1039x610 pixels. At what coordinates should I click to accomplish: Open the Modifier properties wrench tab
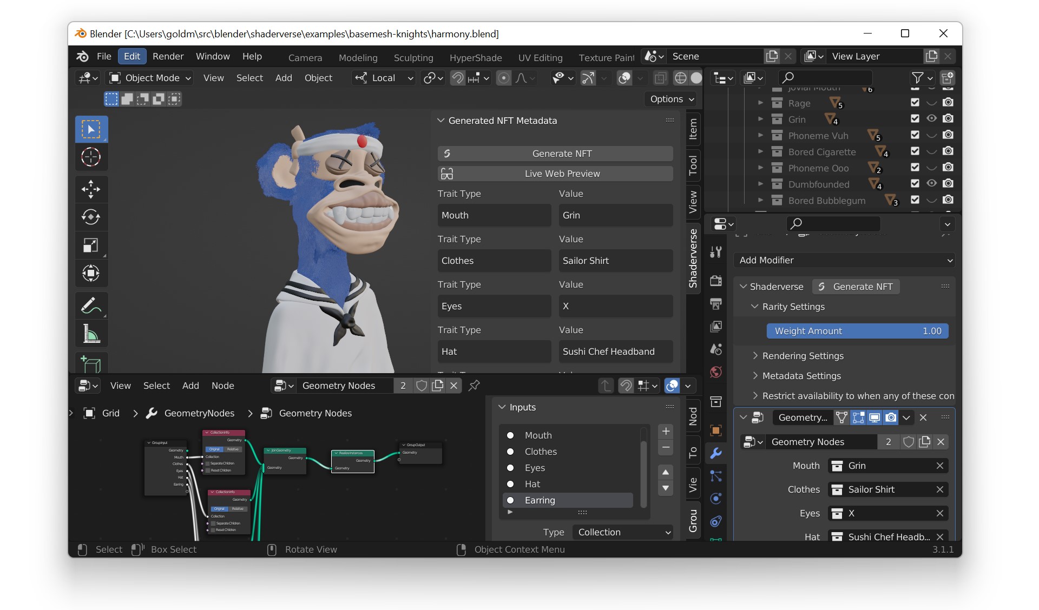[716, 453]
